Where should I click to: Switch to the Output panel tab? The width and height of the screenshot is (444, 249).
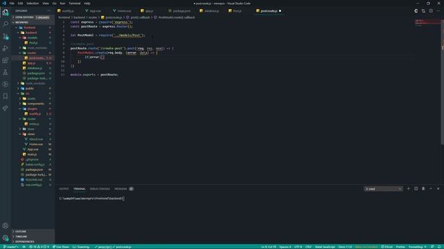(64, 189)
